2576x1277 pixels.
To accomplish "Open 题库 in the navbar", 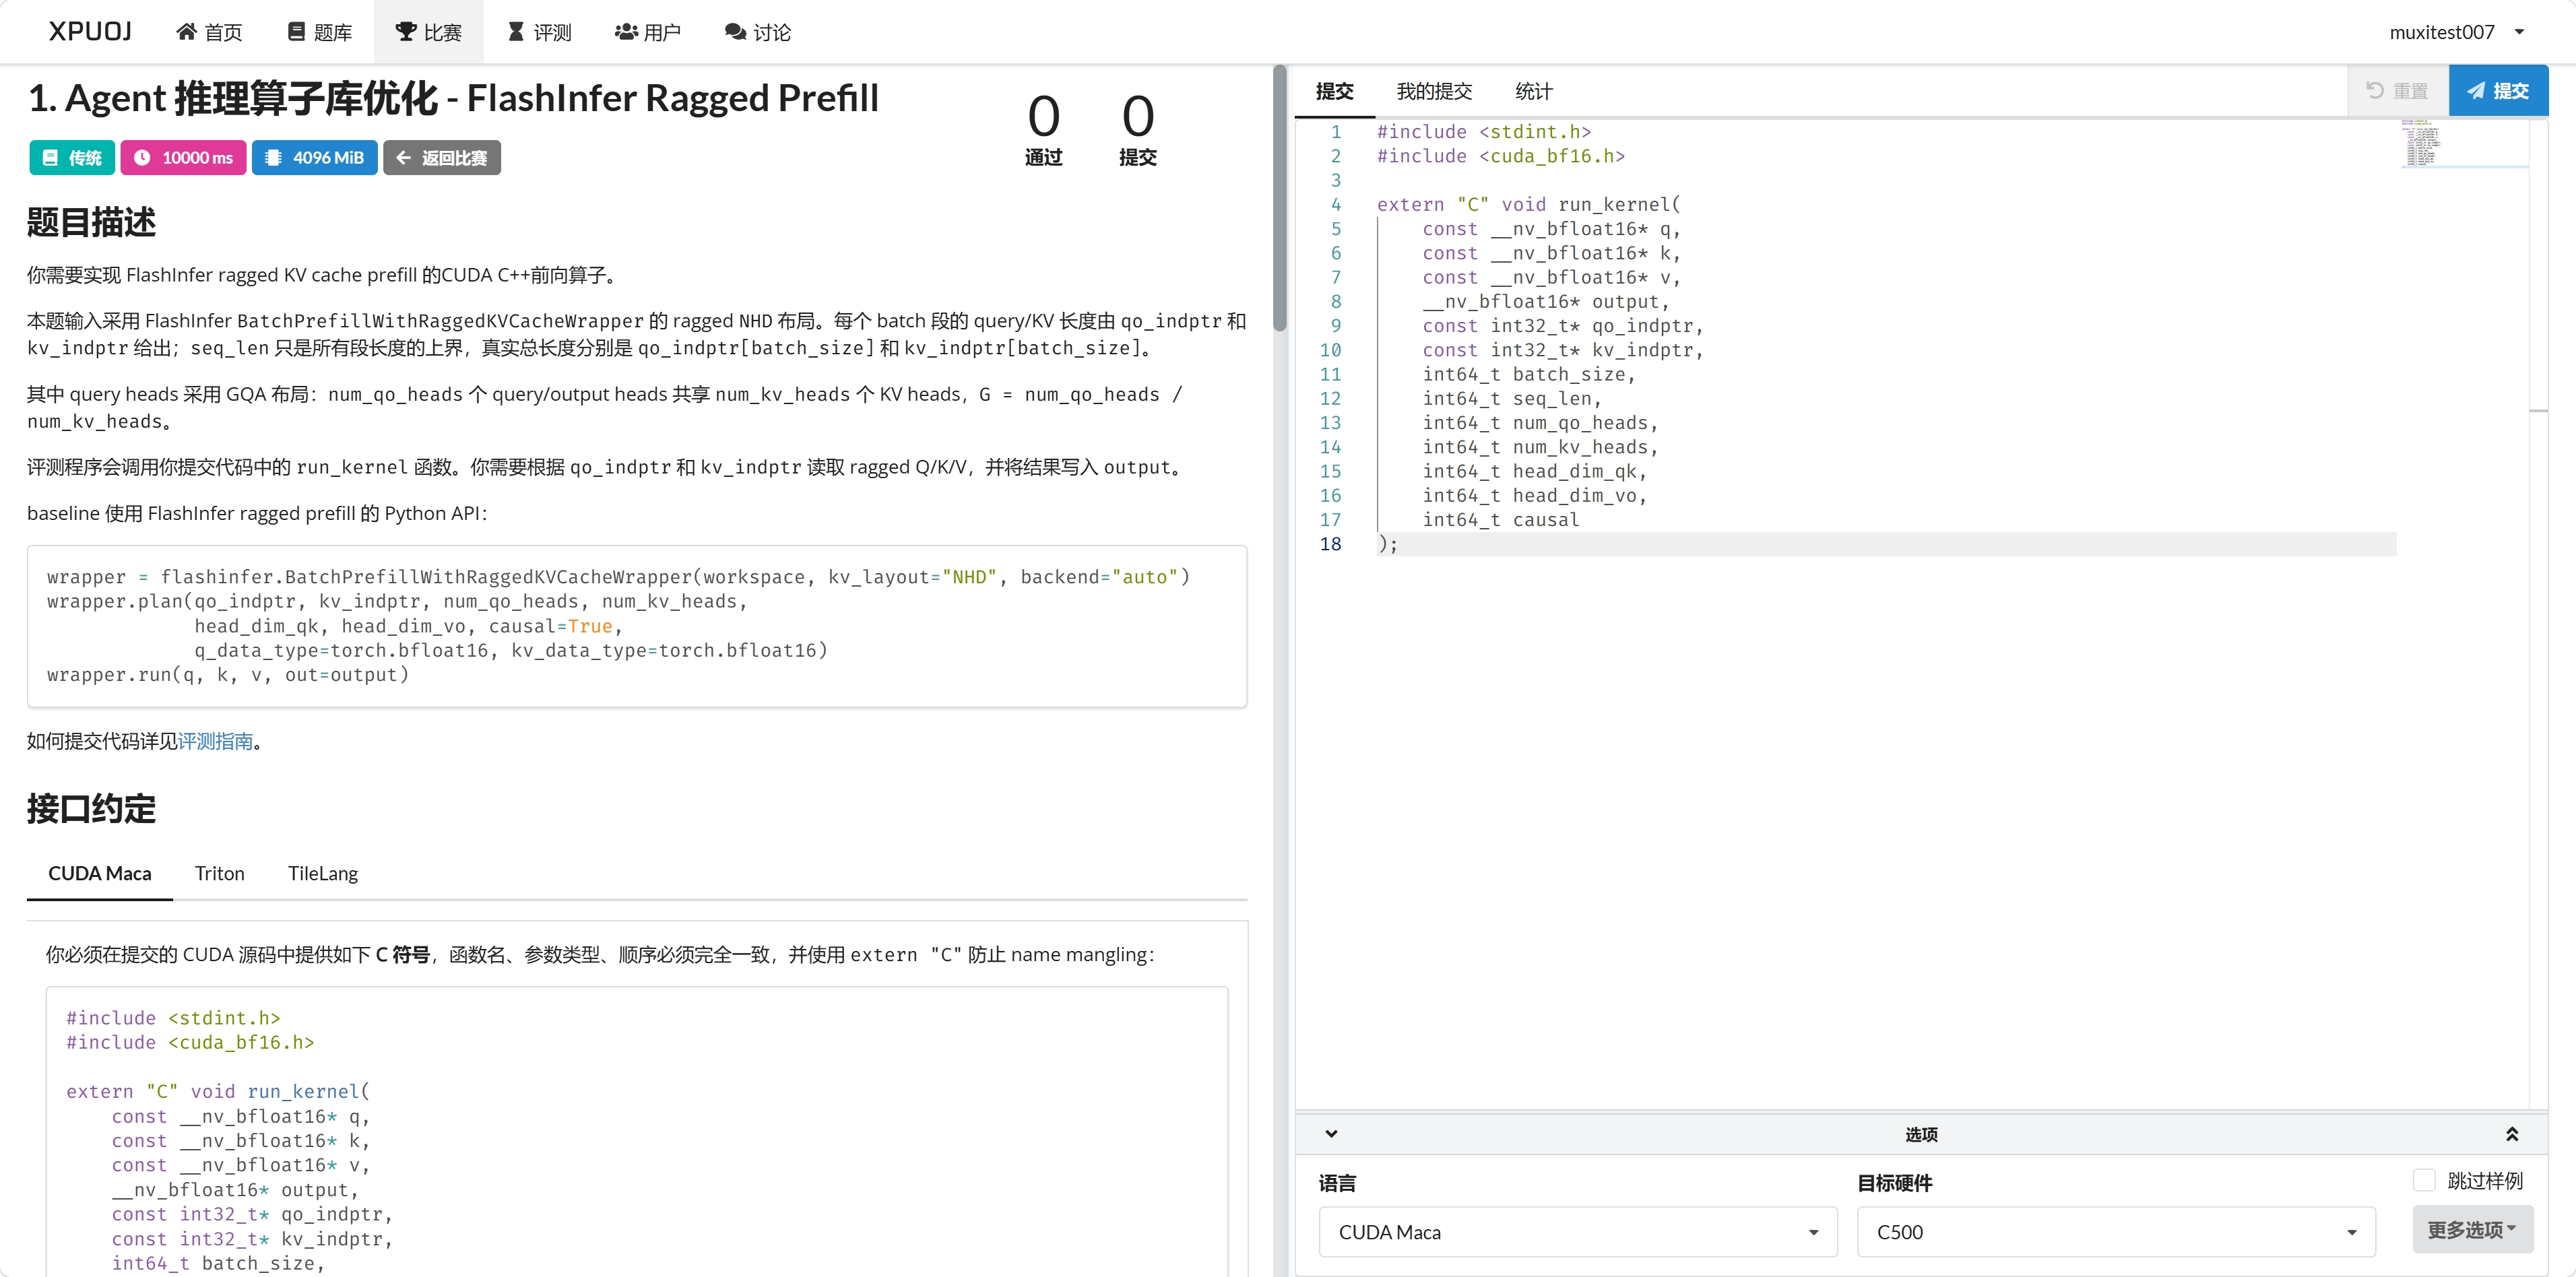I will point(320,32).
